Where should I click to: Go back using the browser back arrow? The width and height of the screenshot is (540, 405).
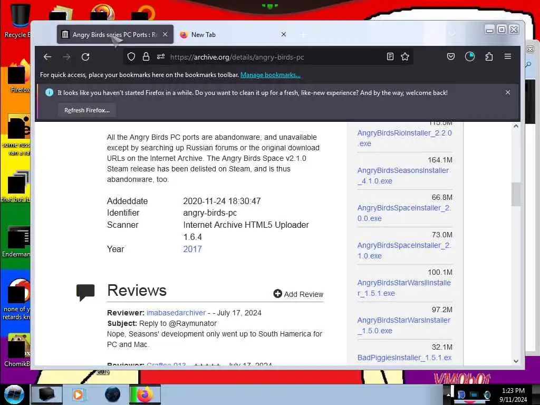pos(47,57)
